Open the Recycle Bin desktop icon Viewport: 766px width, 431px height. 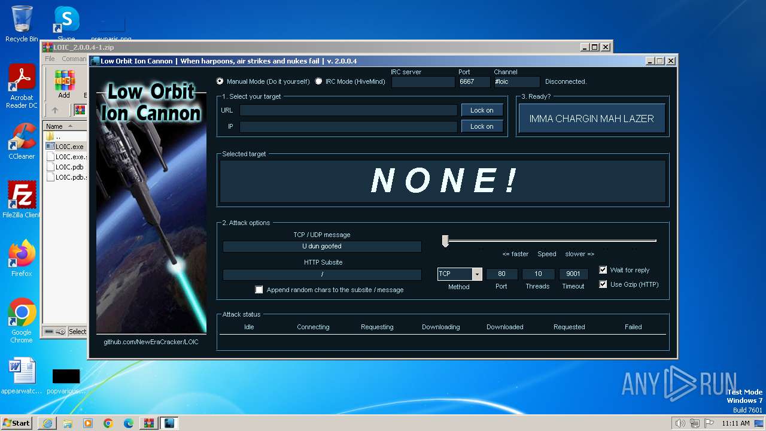point(22,24)
